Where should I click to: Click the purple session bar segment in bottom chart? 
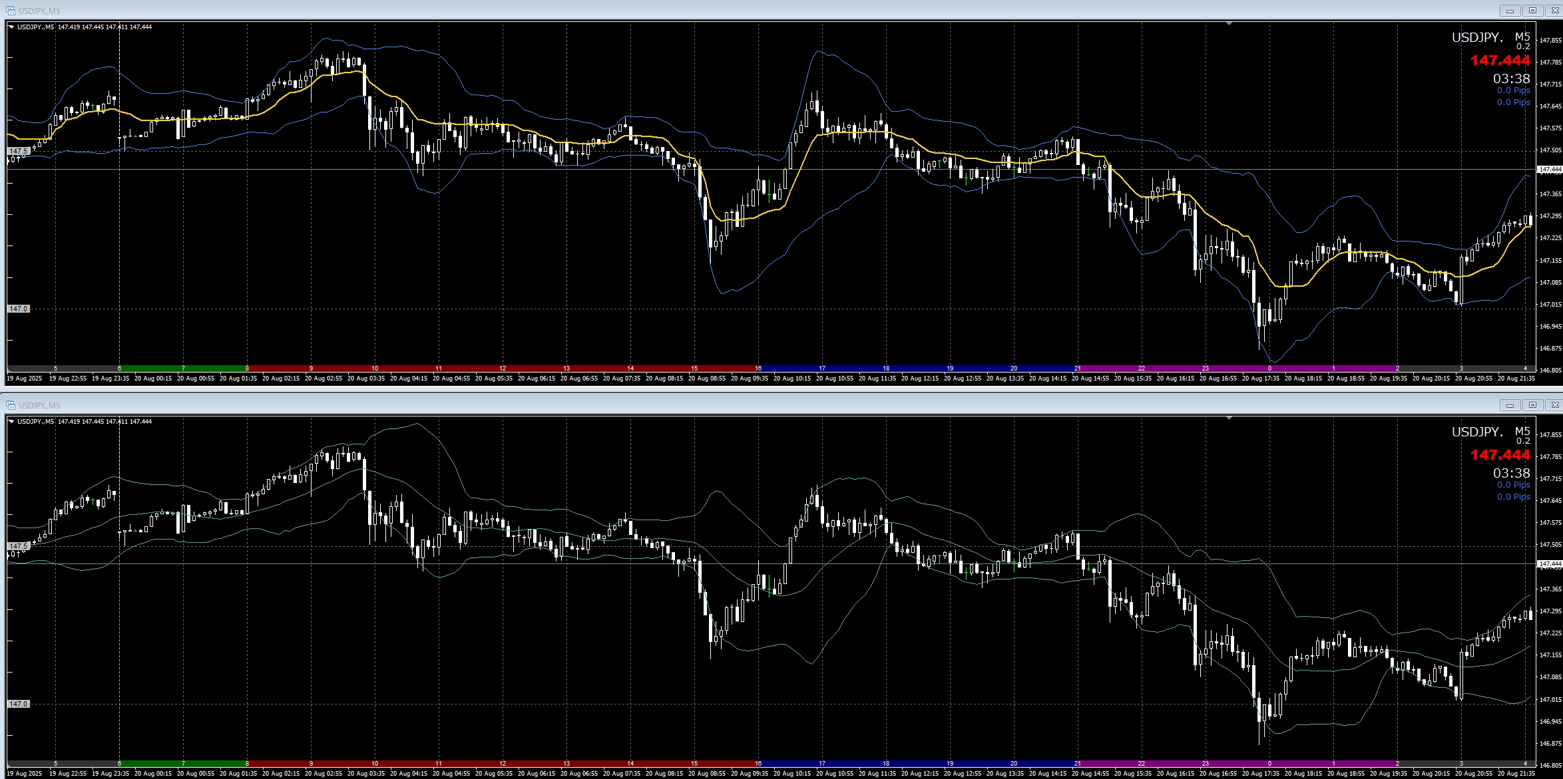[x=1238, y=763]
